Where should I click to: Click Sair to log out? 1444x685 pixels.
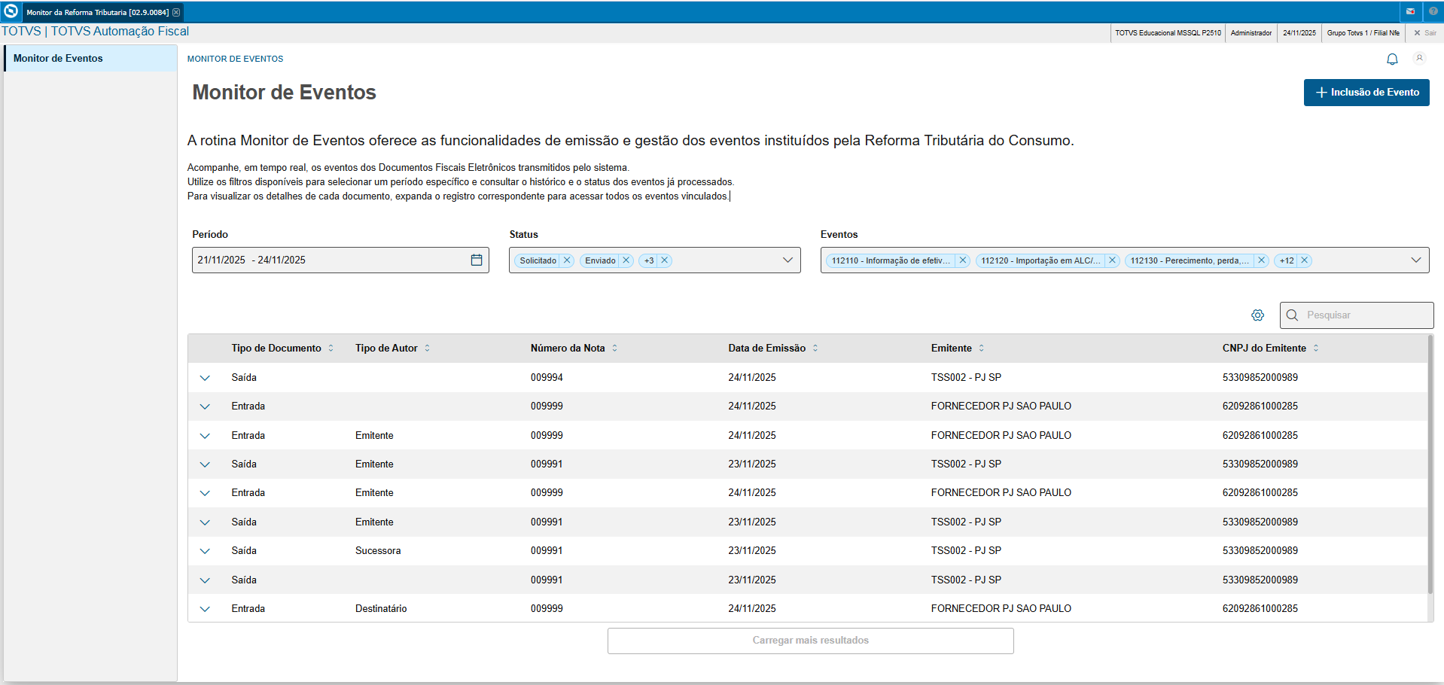point(1424,33)
